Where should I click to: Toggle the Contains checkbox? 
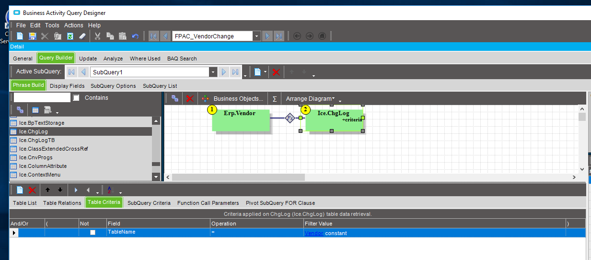tap(76, 97)
